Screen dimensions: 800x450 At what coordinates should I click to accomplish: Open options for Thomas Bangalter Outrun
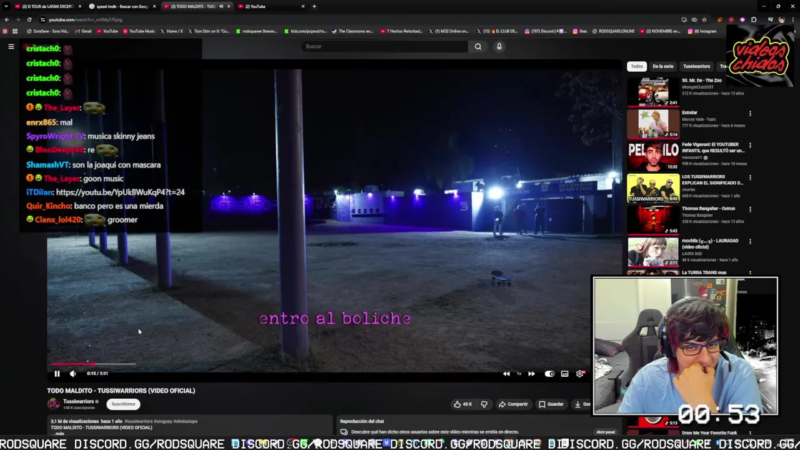[x=750, y=209]
